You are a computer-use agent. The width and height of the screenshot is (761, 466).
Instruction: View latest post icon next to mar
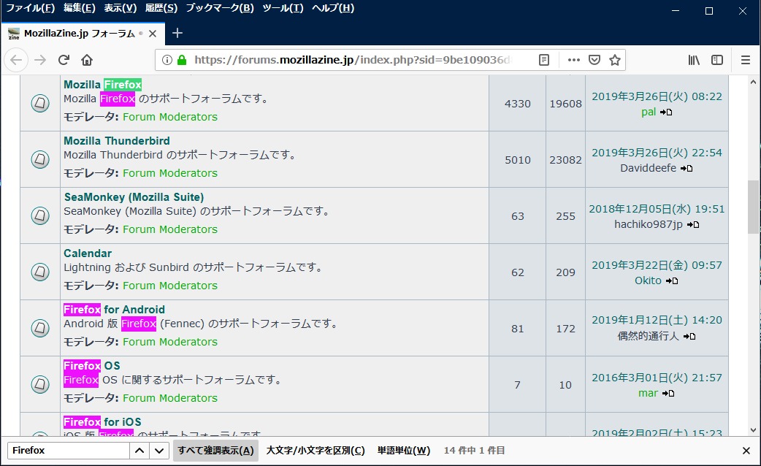click(x=669, y=394)
